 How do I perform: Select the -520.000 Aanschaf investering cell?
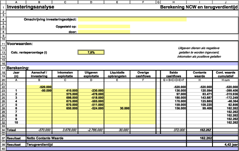coord(39,87)
